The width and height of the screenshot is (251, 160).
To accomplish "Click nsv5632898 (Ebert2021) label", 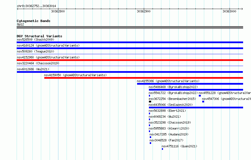I will (167, 111).
